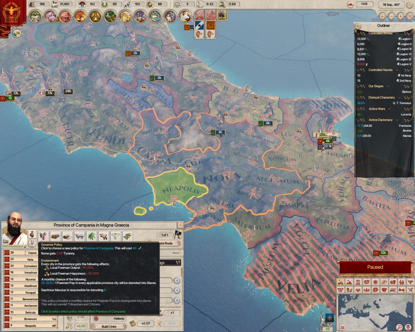Screen dimensions: 415x332
Task: Click the olives trade good icon
Action: pos(127,236)
